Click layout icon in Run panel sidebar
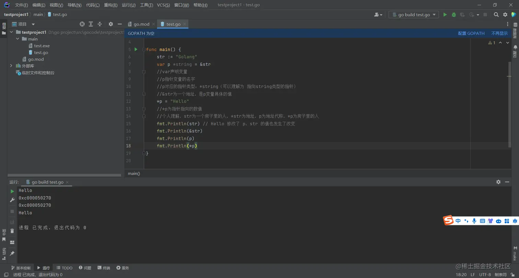The width and height of the screenshot is (519, 278). coord(12,242)
